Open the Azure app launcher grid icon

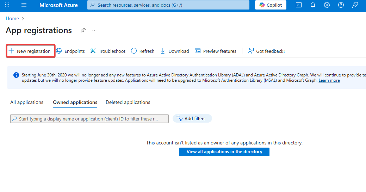(x=7, y=5)
